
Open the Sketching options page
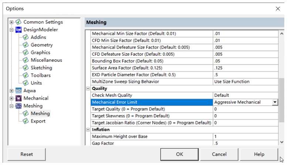pyautogui.click(x=41, y=68)
